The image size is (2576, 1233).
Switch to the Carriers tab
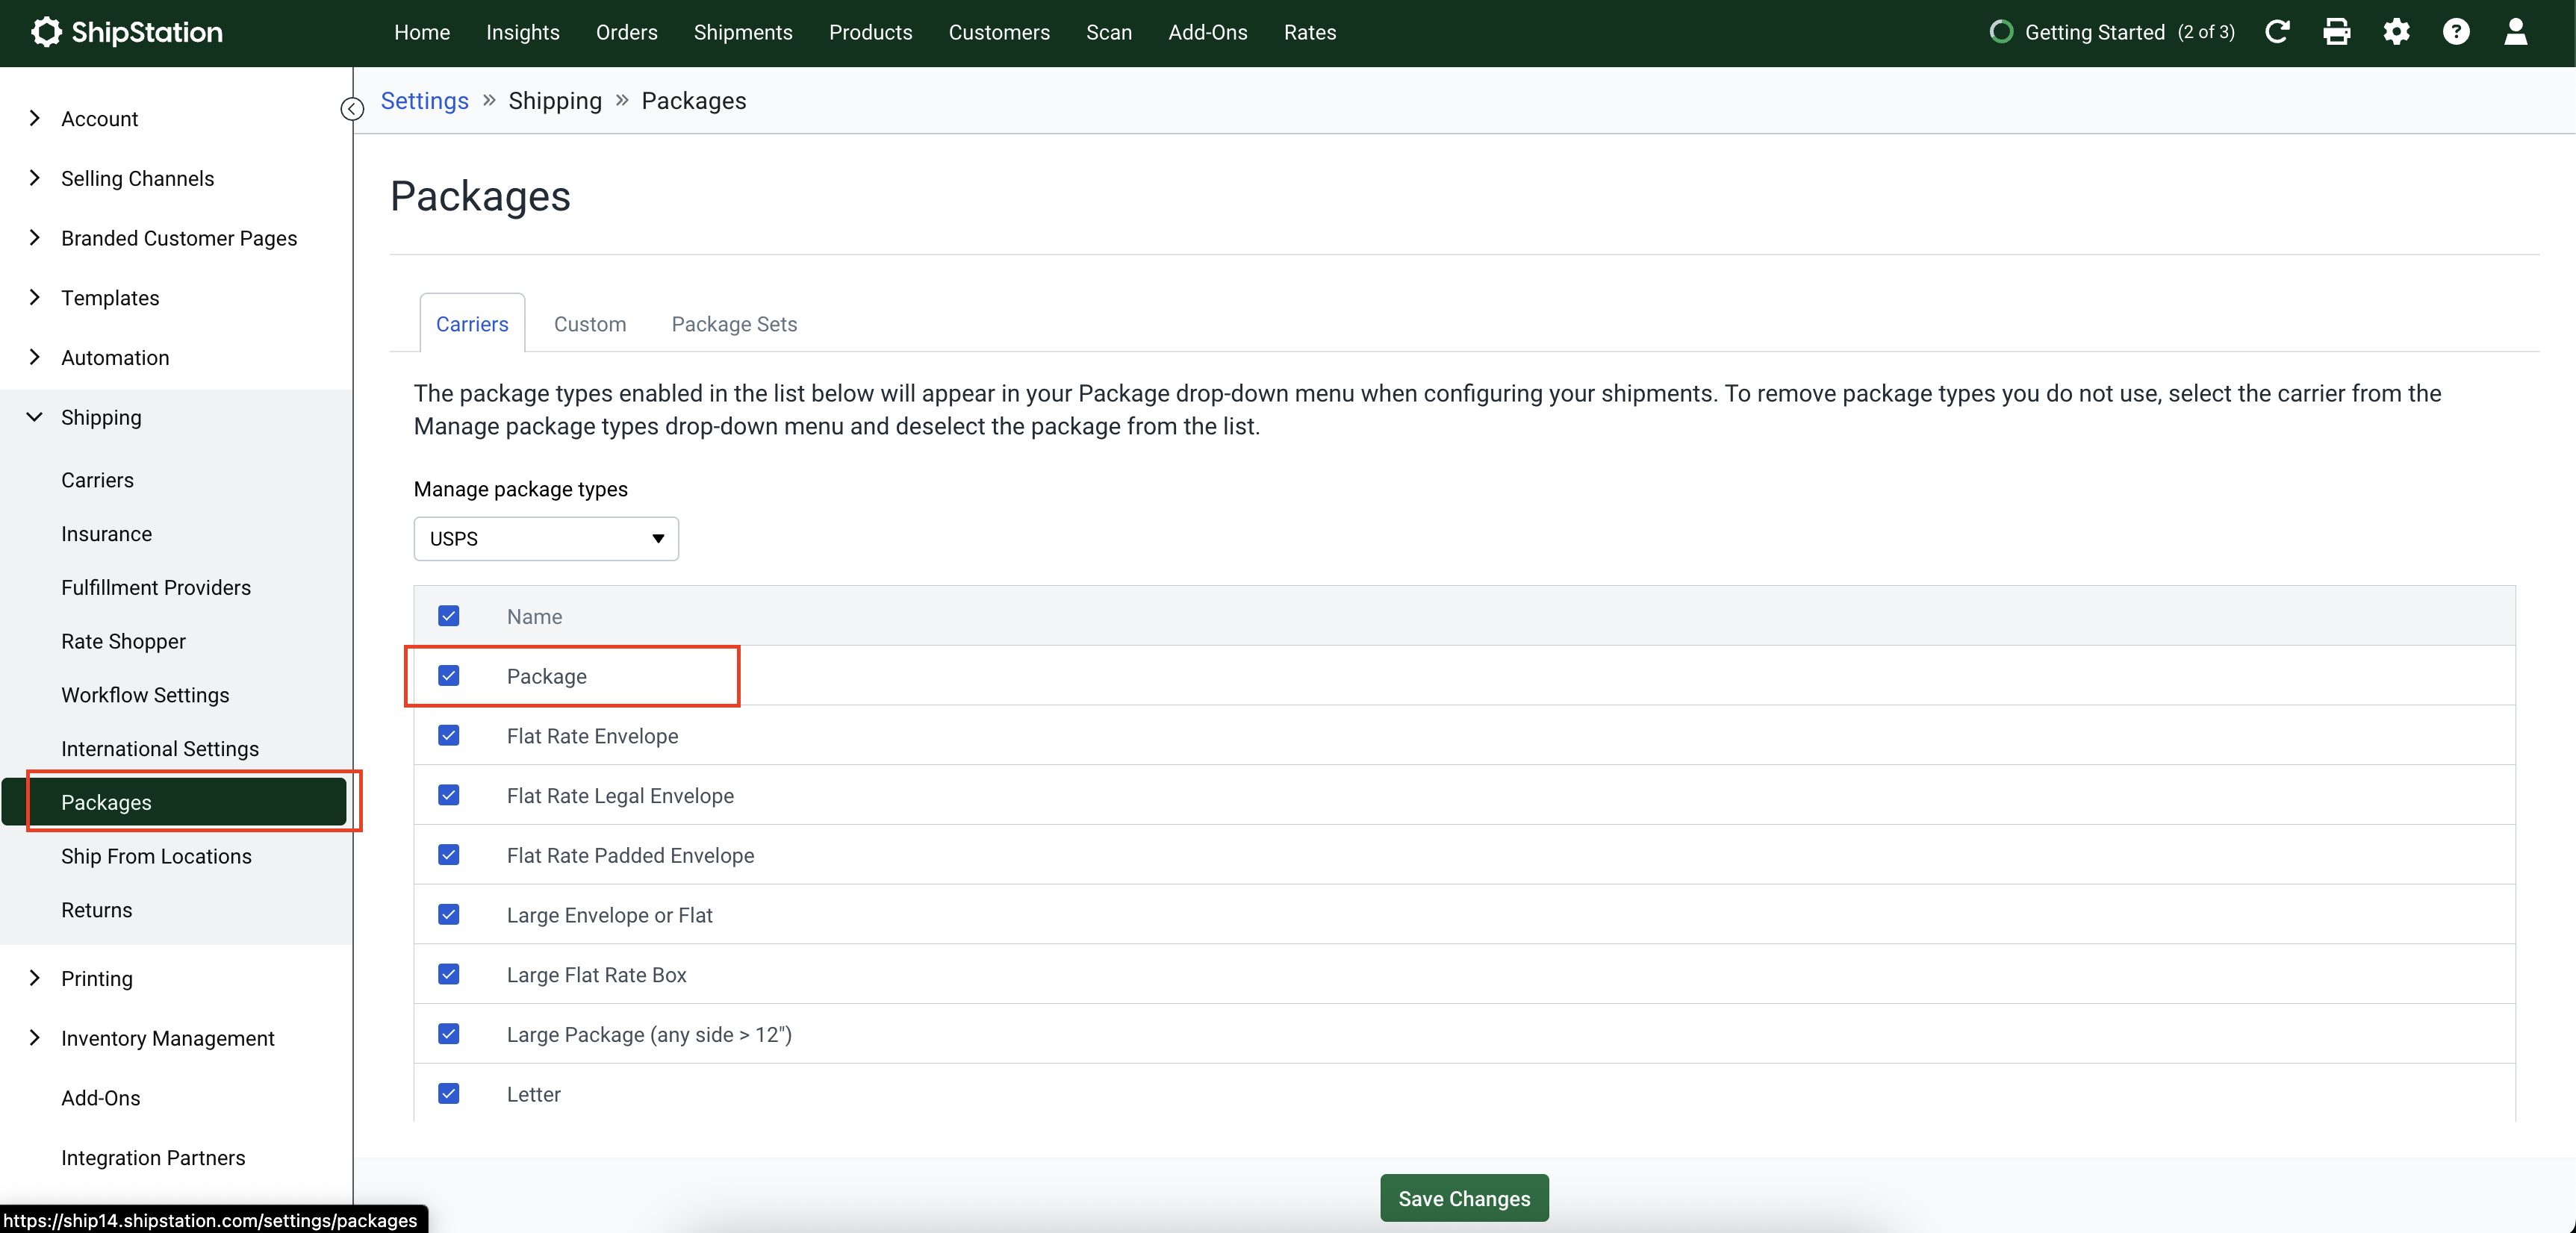[472, 324]
